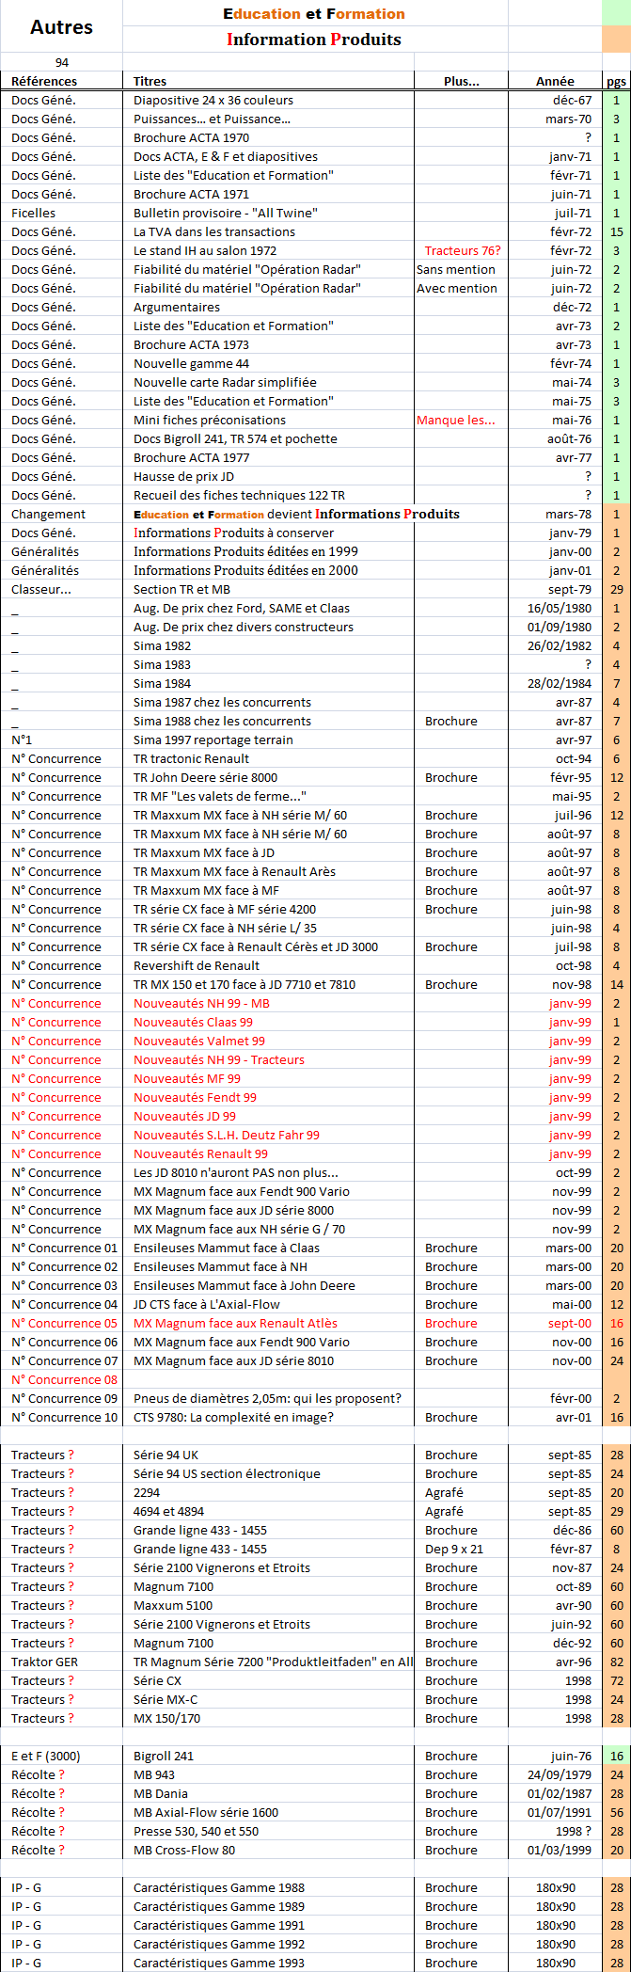Select 'Série 94 UK' title

tap(166, 1455)
